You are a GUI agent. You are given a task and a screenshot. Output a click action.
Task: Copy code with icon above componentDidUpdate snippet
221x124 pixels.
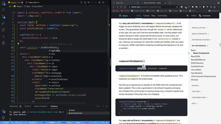pos(144,66)
